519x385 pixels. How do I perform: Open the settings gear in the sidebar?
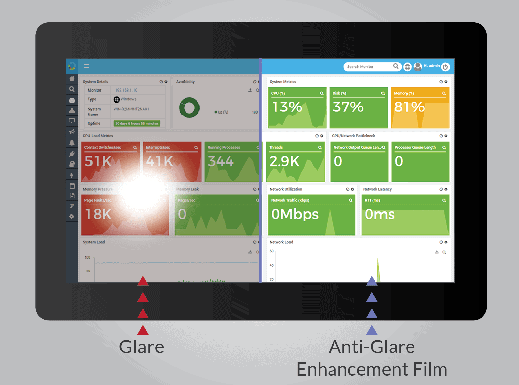click(x=71, y=216)
